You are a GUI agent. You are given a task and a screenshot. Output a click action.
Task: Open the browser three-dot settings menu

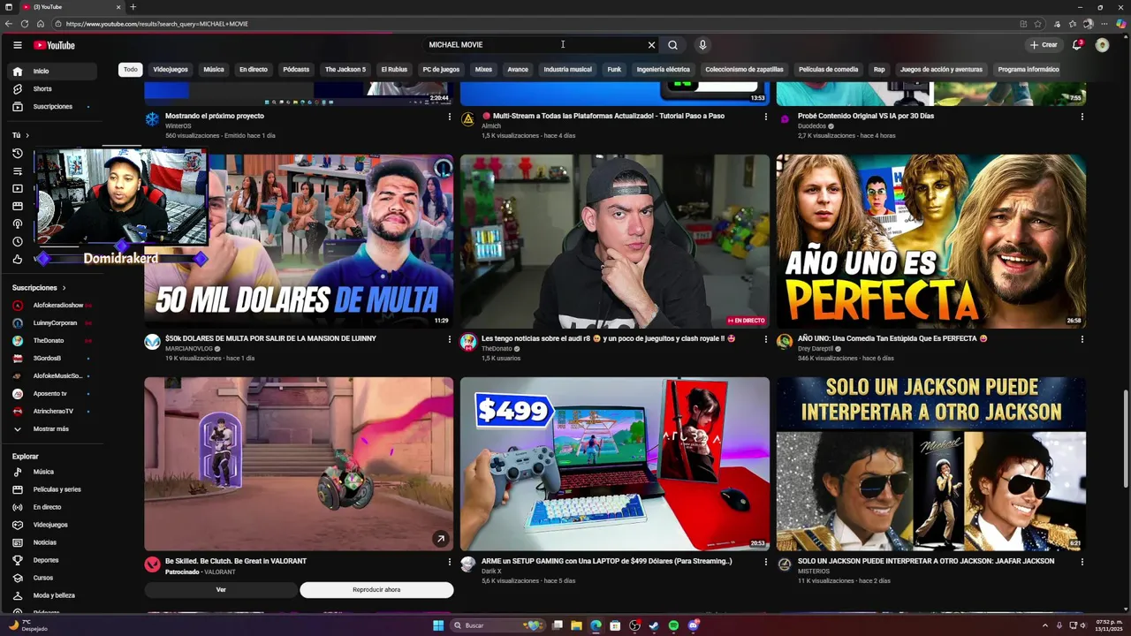pos(1104,24)
